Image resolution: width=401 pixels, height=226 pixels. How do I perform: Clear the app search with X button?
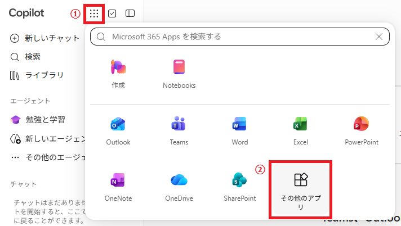tap(378, 37)
